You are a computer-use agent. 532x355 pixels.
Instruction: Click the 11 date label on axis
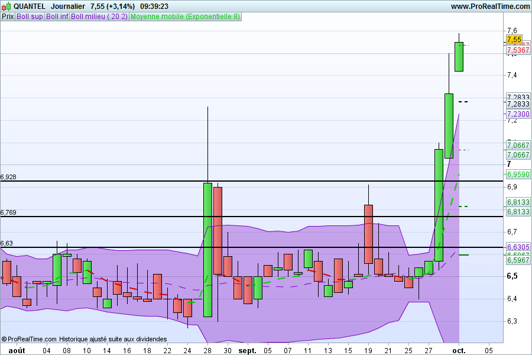308,351
